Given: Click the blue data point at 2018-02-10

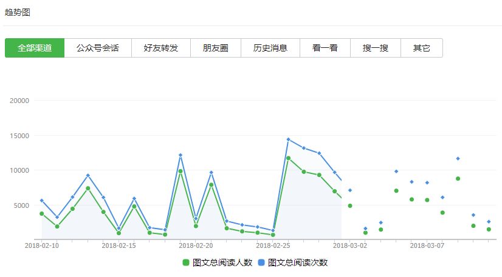Looking at the screenshot, I should [41, 201].
